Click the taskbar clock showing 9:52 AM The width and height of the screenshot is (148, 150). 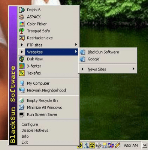tap(130, 145)
